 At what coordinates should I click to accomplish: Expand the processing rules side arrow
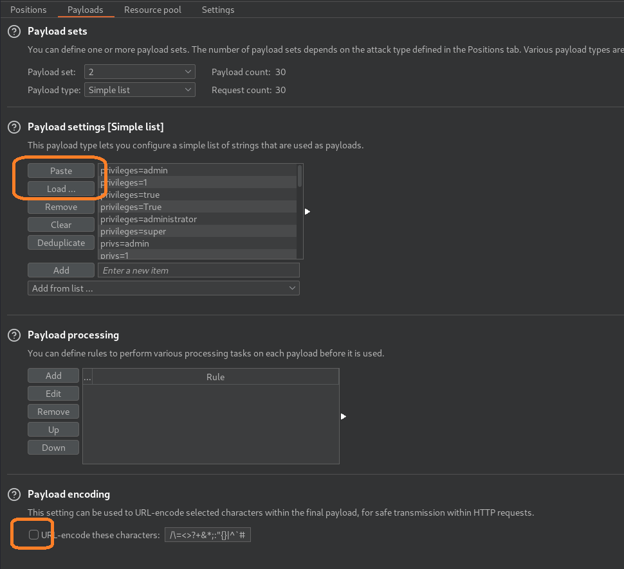click(x=343, y=416)
